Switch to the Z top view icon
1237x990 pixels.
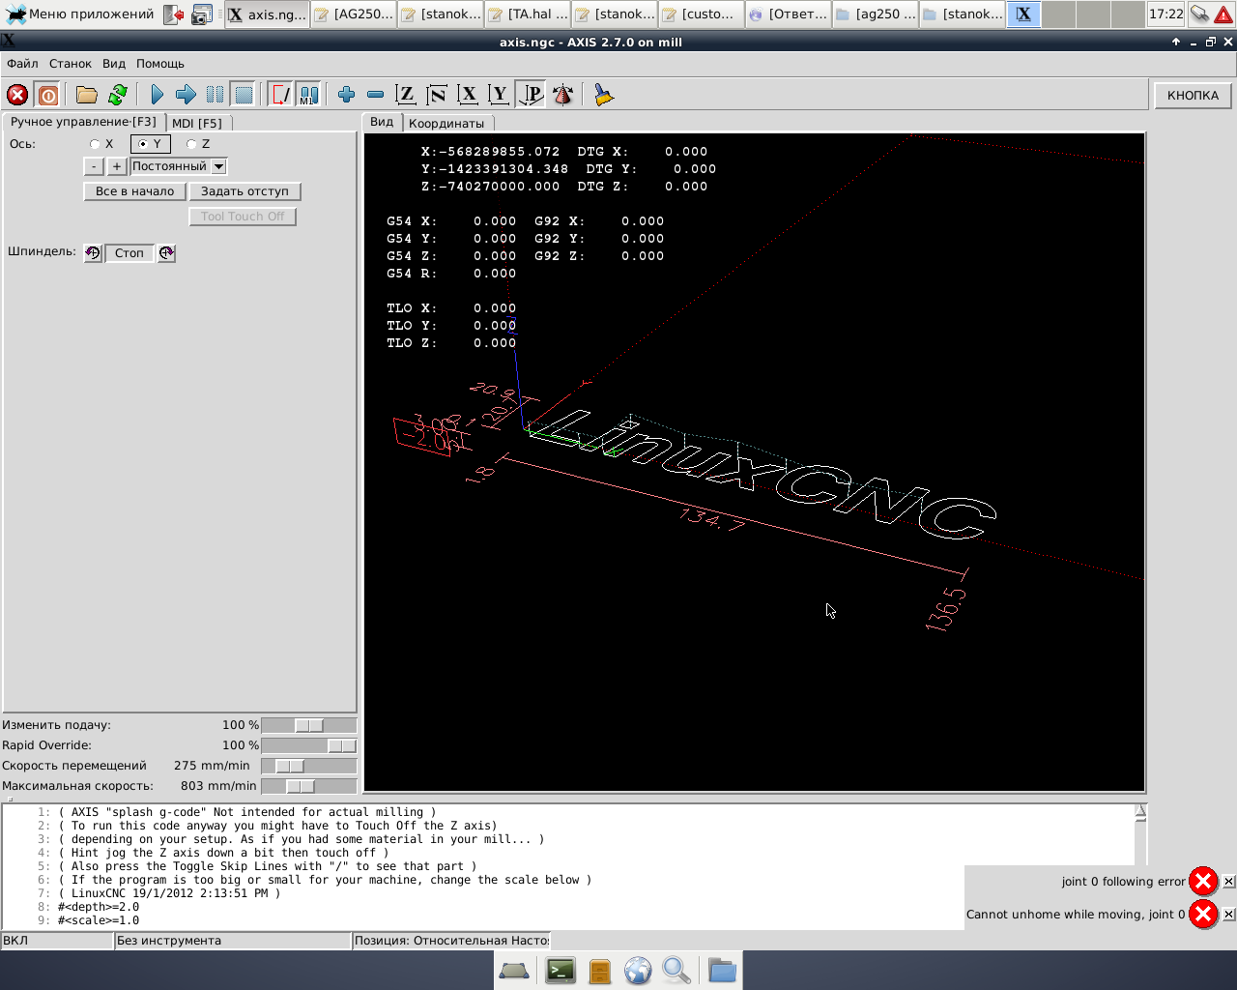point(406,95)
